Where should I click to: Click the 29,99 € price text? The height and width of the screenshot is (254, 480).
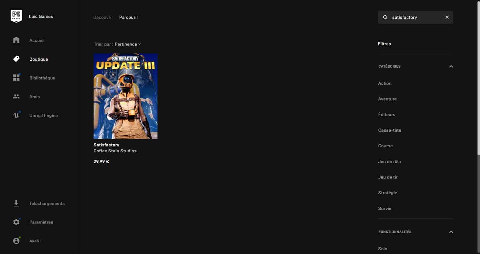point(101,161)
